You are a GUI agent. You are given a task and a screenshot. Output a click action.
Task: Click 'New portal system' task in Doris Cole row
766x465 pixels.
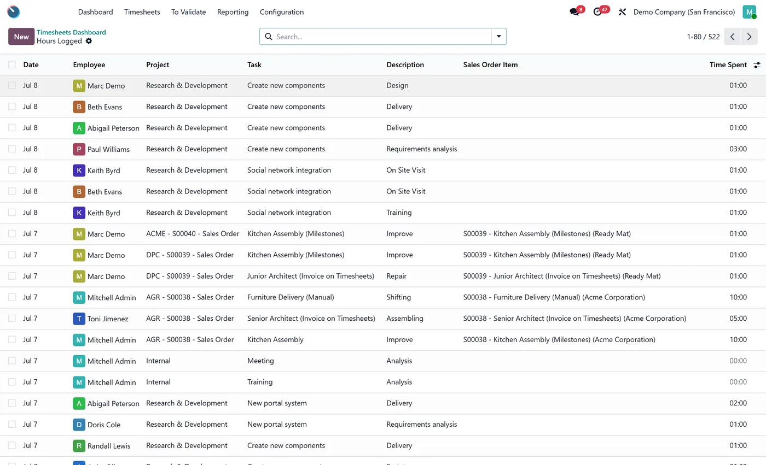click(277, 424)
